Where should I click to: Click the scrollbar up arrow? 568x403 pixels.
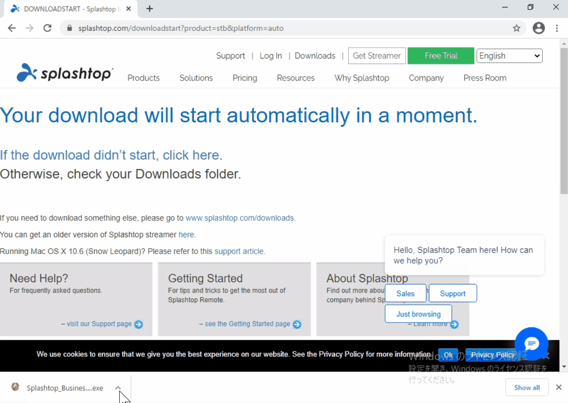[x=564, y=43]
